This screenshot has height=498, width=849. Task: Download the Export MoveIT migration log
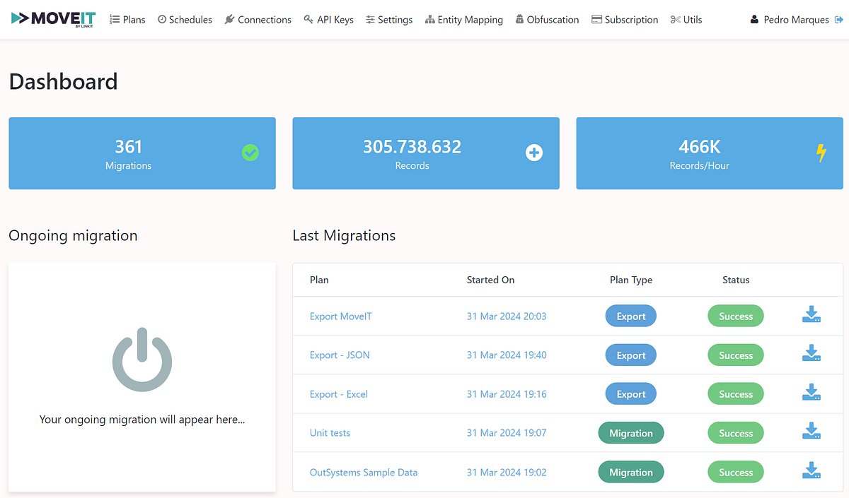click(x=812, y=314)
